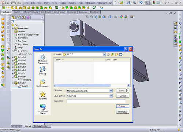
Task: Click the Print icon in the top toolbar
Action: (134, 3)
